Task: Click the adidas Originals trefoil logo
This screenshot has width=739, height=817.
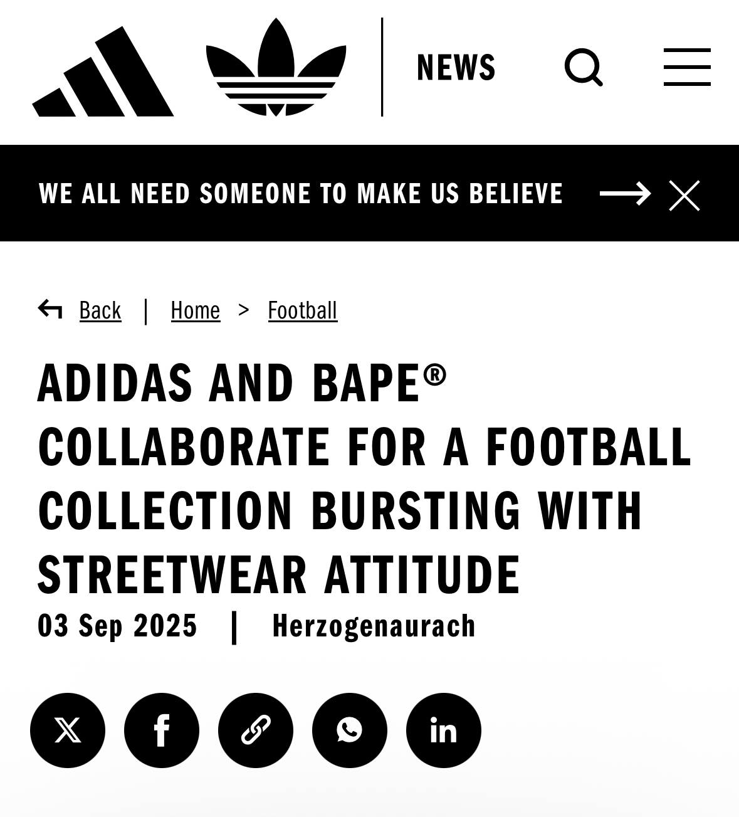Action: coord(276,68)
